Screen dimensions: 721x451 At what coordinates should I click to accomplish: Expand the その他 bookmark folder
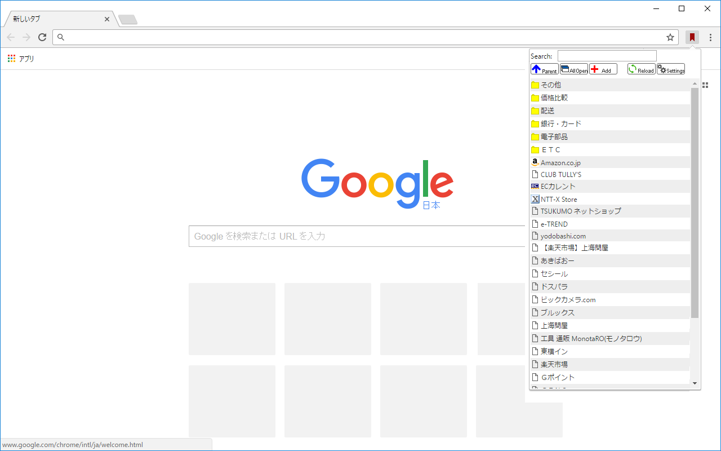(610, 85)
